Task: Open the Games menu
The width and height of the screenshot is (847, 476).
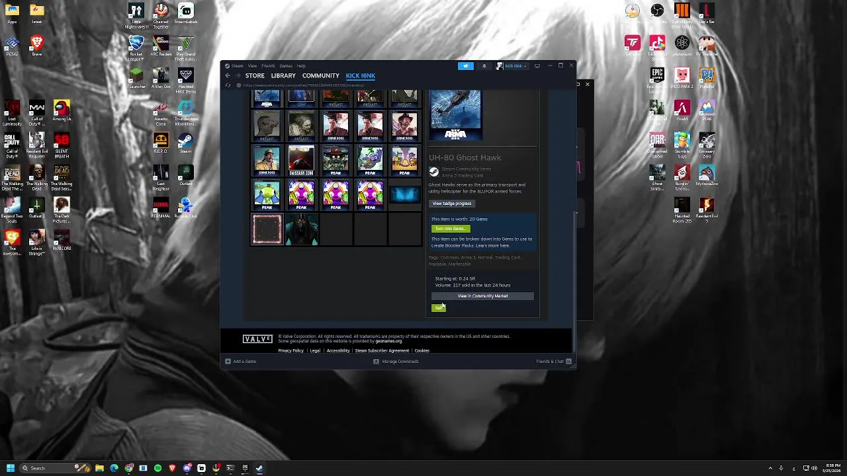Action: 286,65
